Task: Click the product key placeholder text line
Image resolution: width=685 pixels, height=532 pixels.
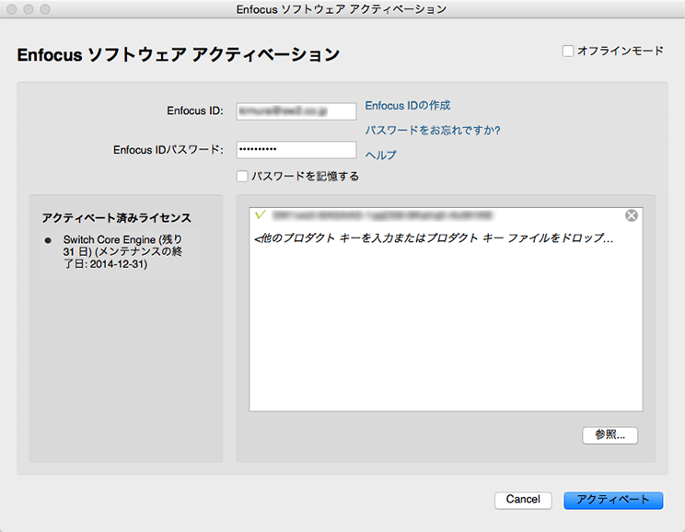Action: pyautogui.click(x=434, y=238)
